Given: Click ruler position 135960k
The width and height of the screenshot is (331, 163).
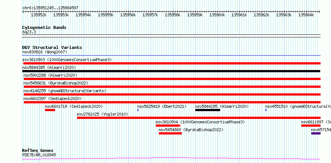Looking at the screenshot, I should pyautogui.click(x=217, y=15).
